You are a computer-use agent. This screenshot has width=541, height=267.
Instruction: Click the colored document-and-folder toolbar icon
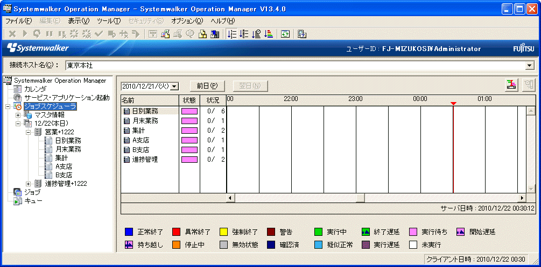click(165, 34)
